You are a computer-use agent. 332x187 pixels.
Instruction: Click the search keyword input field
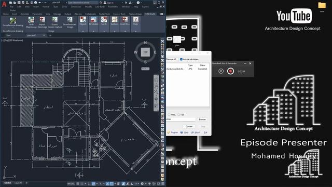83,3
